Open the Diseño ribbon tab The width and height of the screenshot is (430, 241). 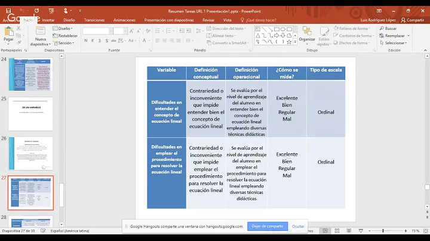[x=69, y=20]
